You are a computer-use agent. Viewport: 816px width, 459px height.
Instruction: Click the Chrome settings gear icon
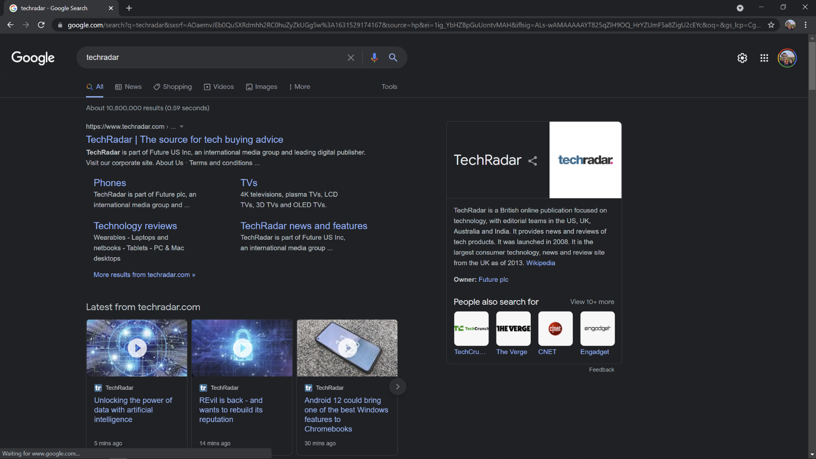[742, 58]
